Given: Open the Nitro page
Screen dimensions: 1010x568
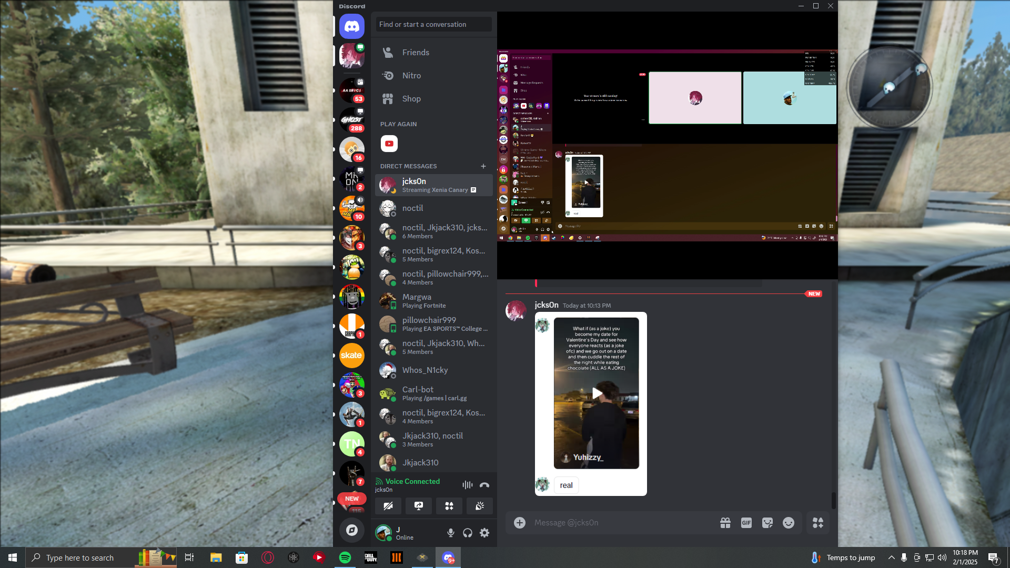Looking at the screenshot, I should [x=411, y=76].
